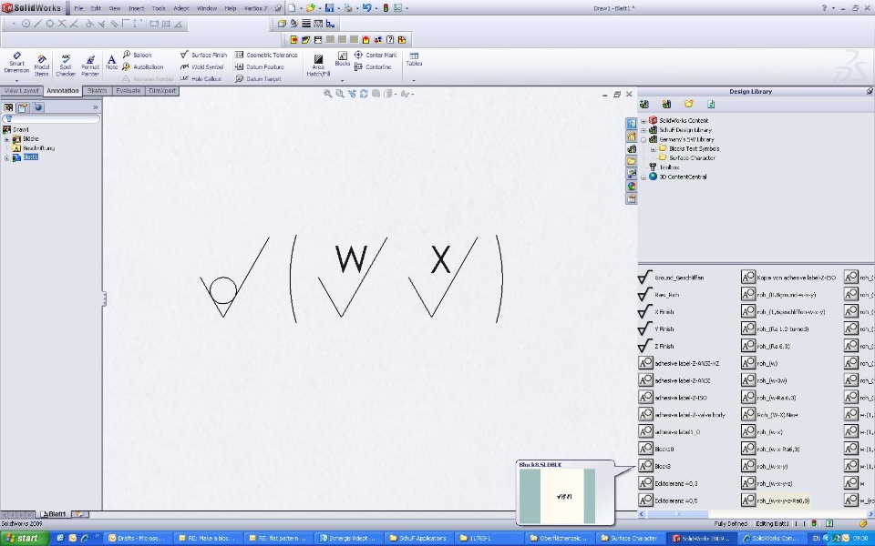Open the Insert menu
Image resolution: width=875 pixels, height=546 pixels.
(136, 8)
